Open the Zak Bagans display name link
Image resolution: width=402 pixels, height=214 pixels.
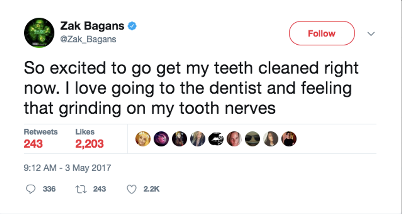click(92, 26)
